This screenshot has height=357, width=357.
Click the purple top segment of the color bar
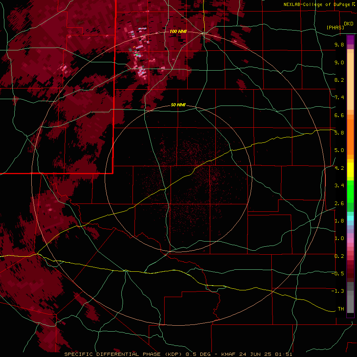click(350, 40)
